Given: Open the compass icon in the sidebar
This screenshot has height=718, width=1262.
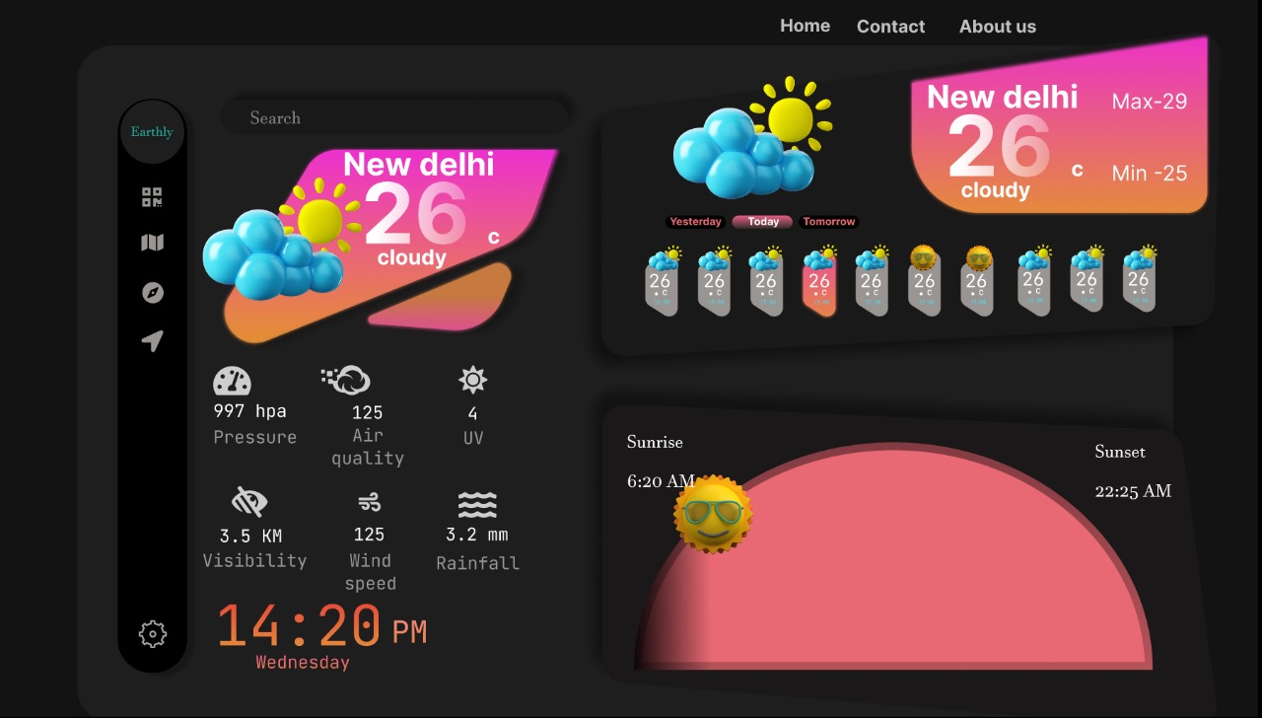Looking at the screenshot, I should coord(152,292).
